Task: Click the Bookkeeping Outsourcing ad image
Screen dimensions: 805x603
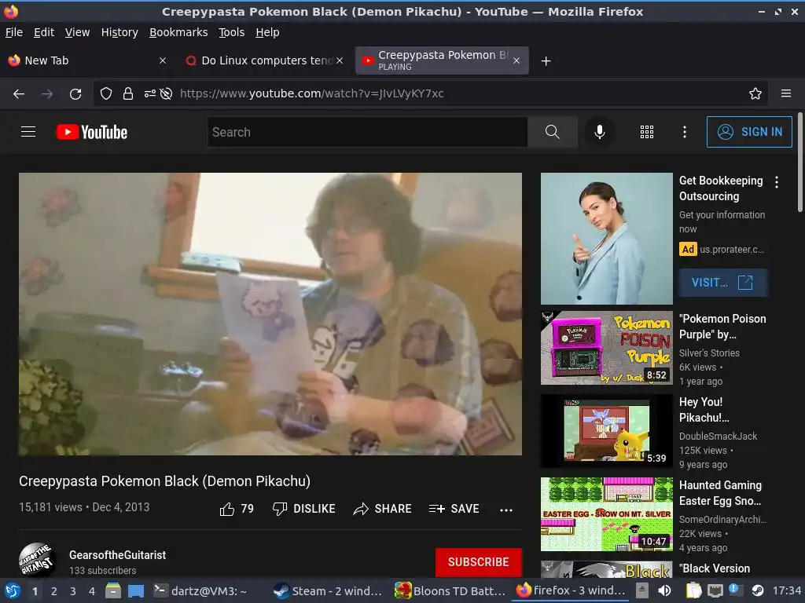Action: tap(606, 239)
